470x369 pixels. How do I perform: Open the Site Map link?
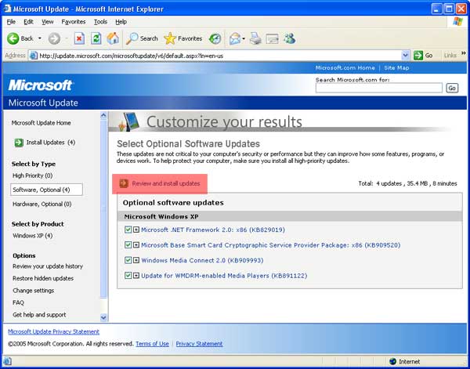coord(396,67)
